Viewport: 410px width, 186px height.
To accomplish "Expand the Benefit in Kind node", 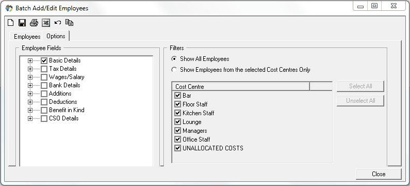I will [30, 110].
